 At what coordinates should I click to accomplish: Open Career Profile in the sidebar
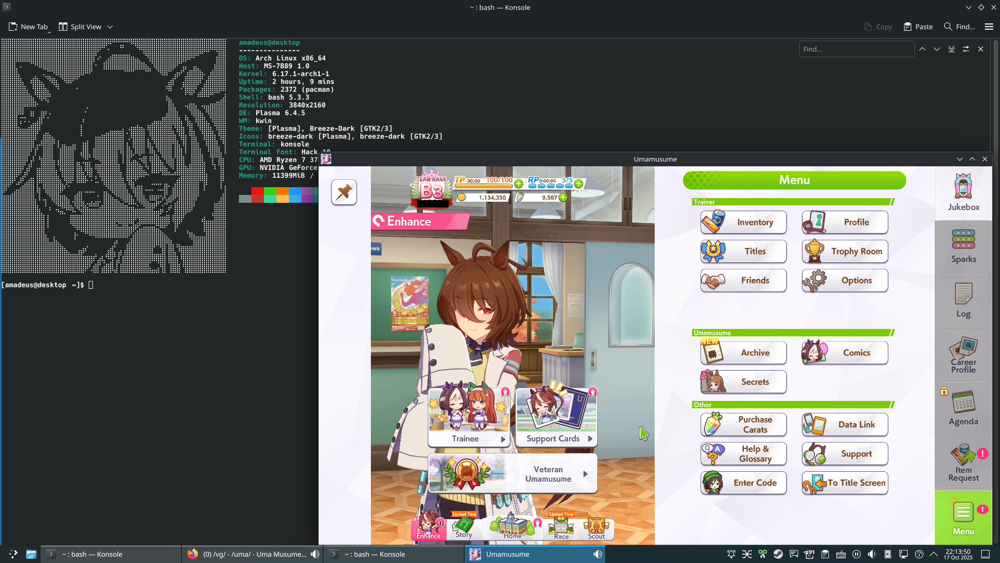tap(963, 355)
